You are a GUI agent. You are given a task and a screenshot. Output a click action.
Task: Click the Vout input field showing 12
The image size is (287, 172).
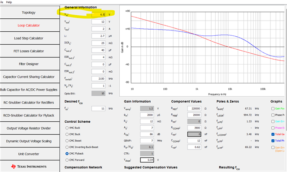click(x=99, y=21)
